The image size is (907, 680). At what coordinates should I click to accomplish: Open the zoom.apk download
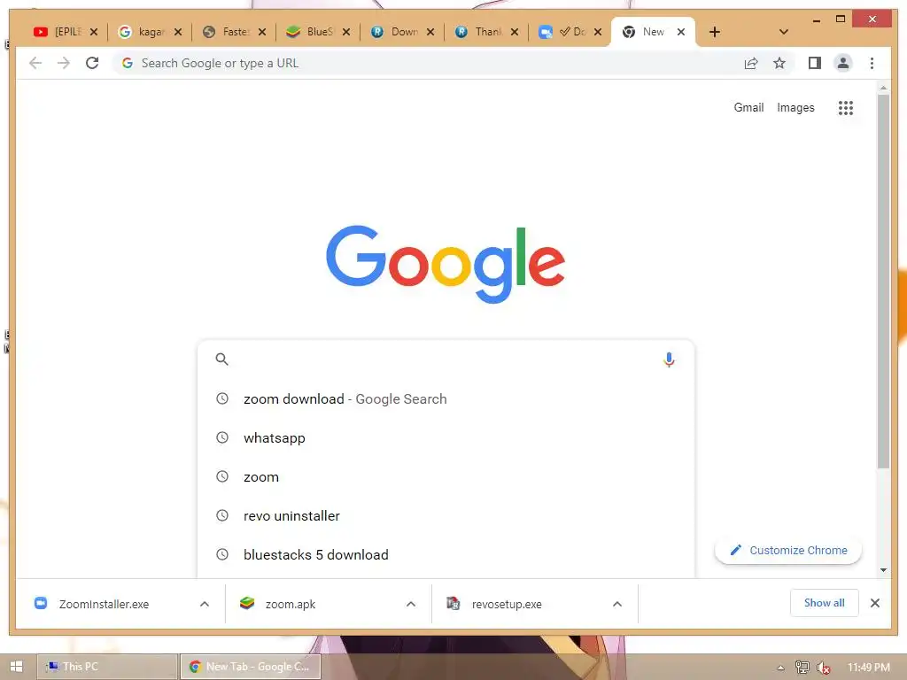[x=291, y=604]
